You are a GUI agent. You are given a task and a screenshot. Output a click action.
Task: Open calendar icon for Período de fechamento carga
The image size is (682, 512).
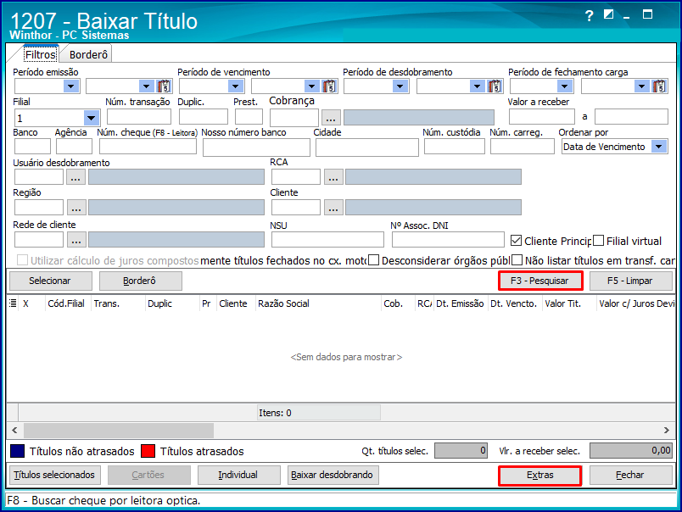[659, 86]
